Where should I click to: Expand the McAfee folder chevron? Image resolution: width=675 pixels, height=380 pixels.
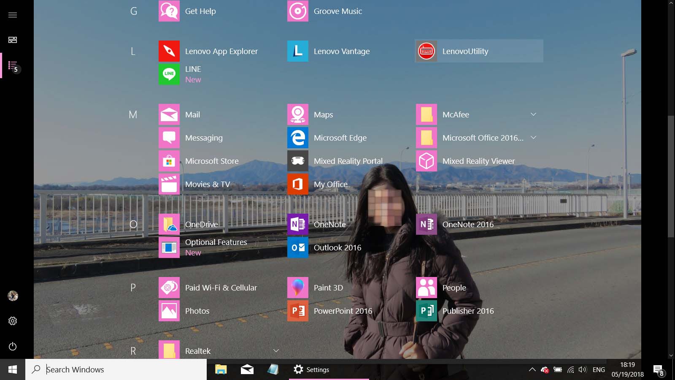(533, 114)
